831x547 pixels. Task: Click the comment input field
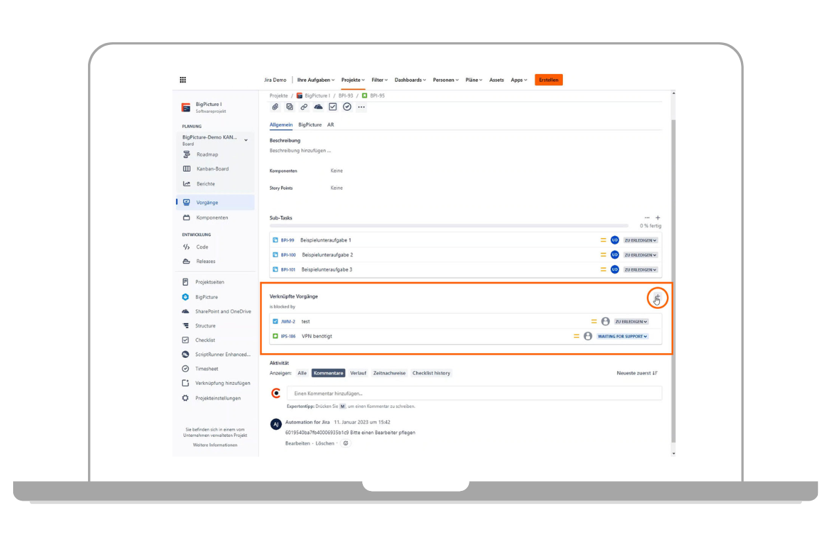(x=474, y=393)
